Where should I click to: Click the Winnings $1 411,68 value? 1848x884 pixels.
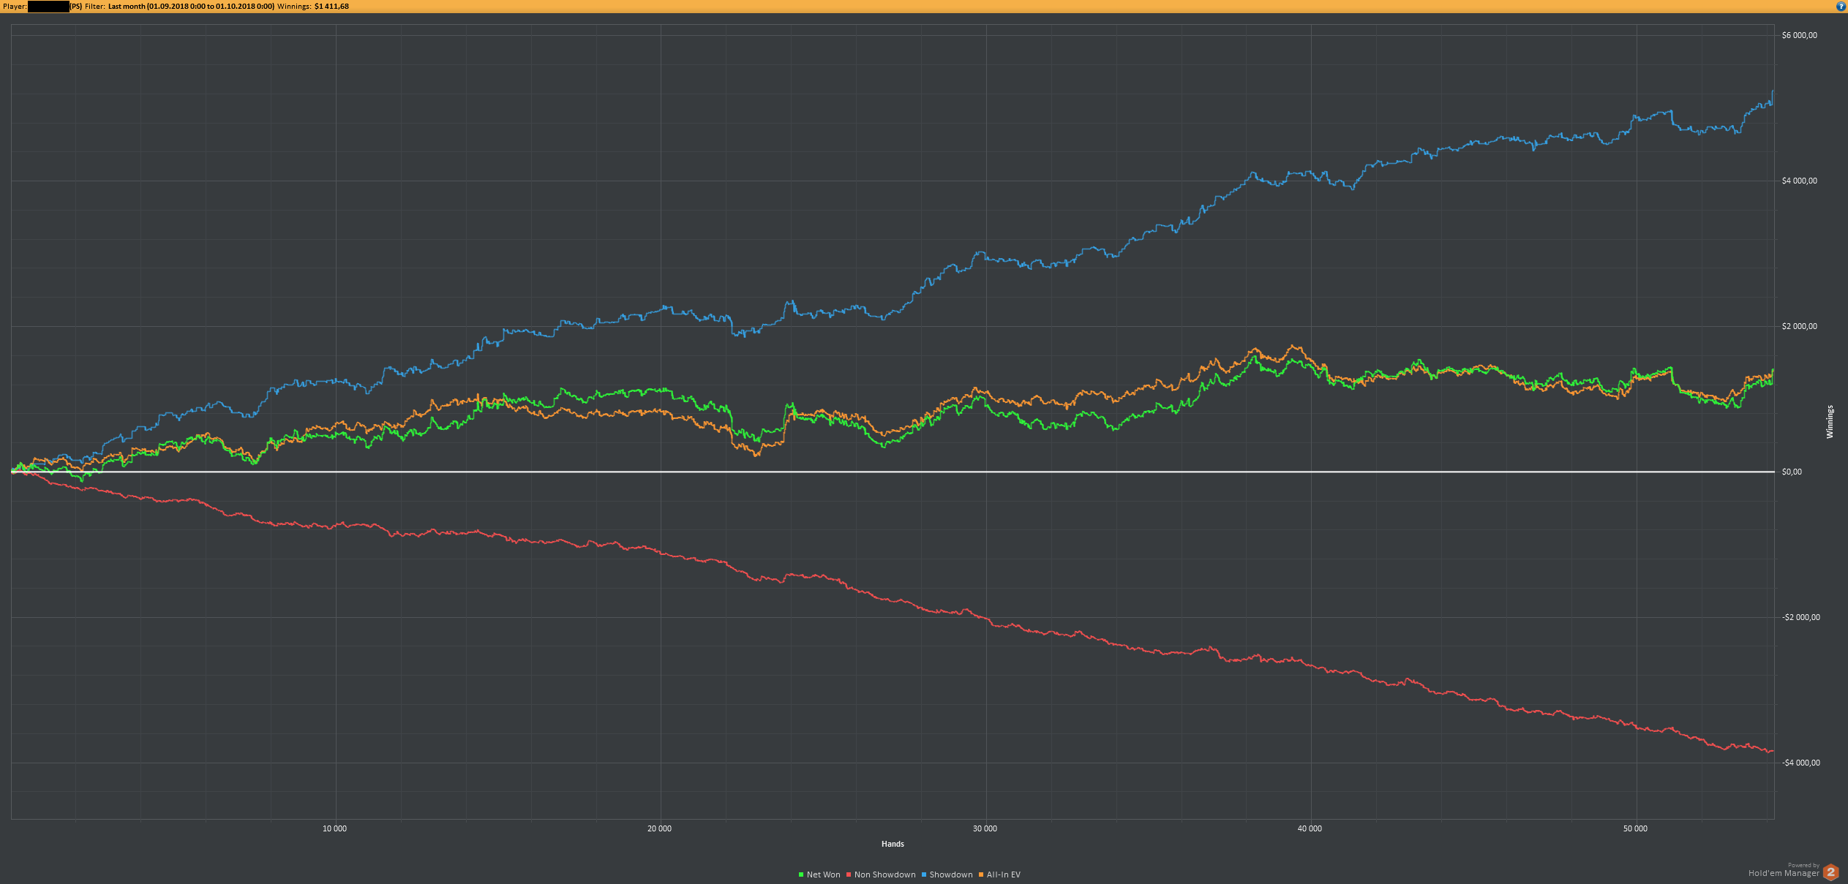coord(331,6)
